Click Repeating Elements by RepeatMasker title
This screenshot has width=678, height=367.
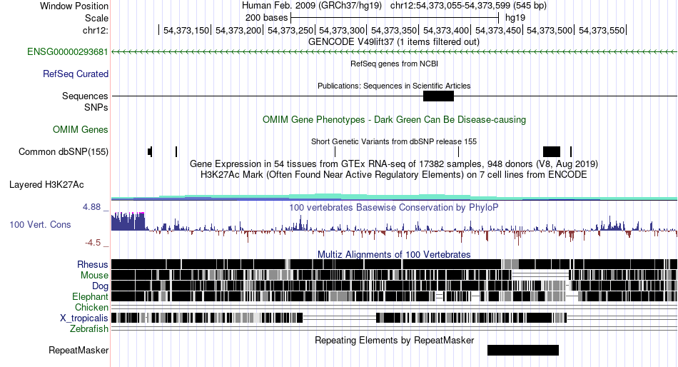click(394, 340)
